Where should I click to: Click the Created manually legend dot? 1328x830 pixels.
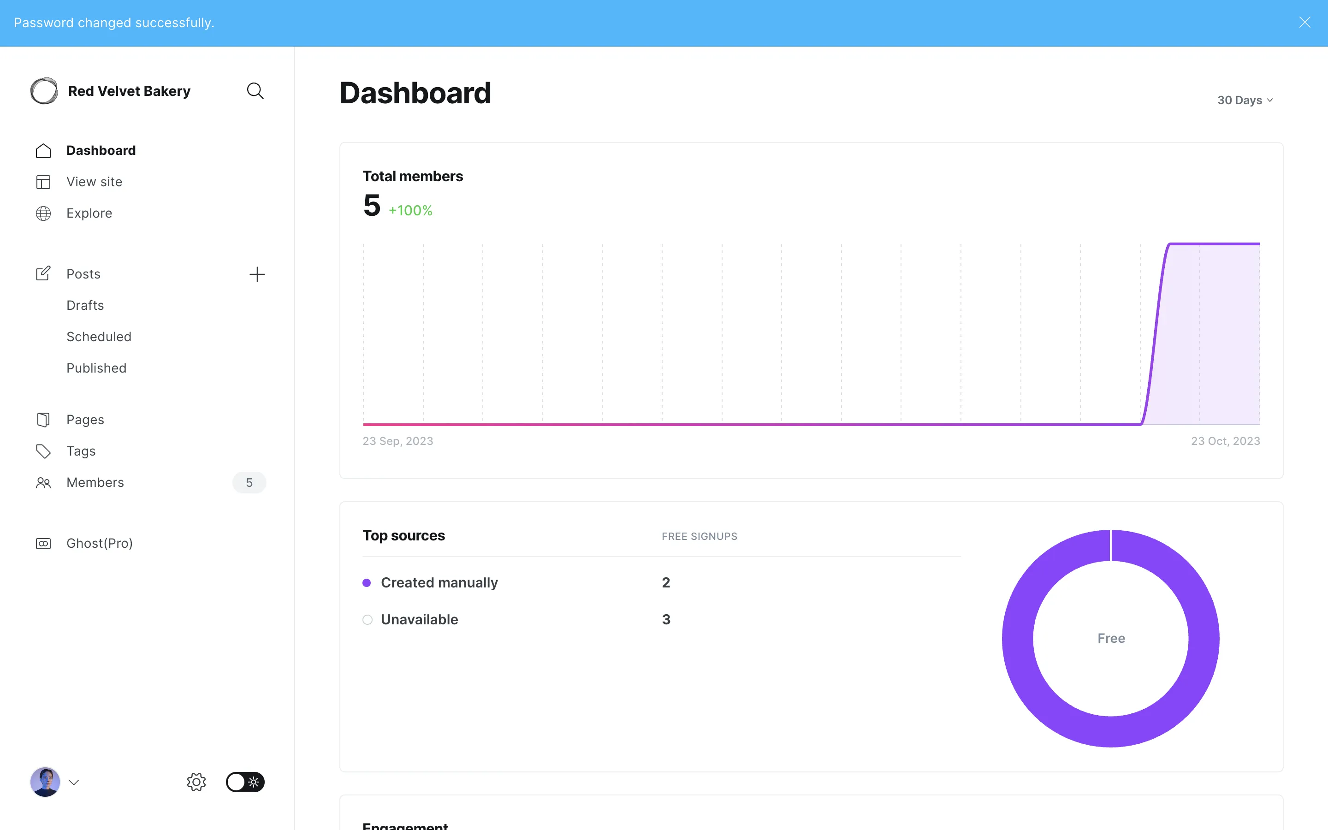coord(367,582)
